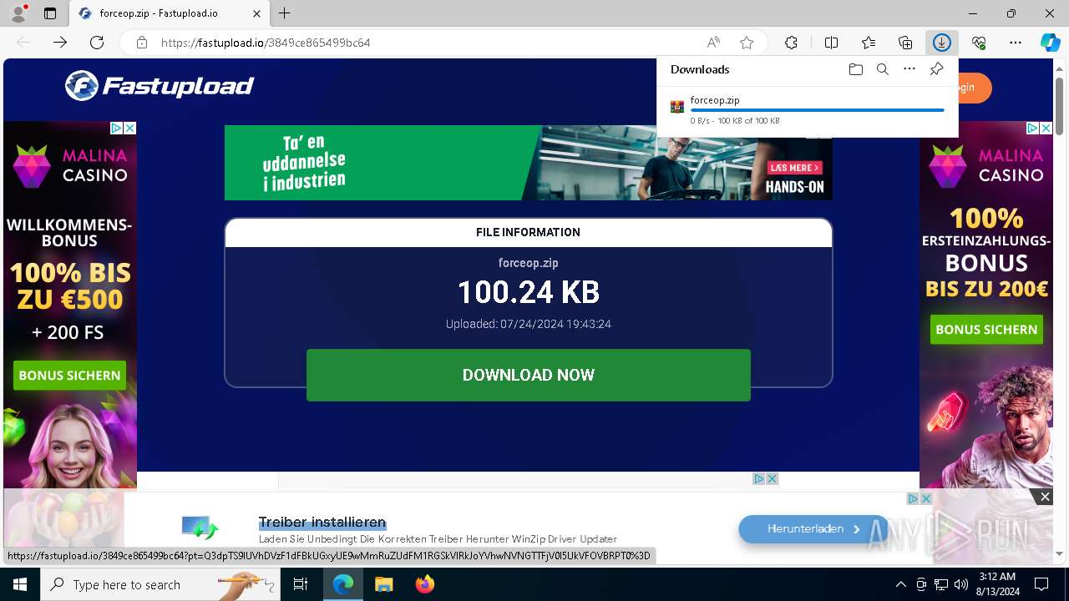This screenshot has width=1069, height=601.
Task: Show hidden system tray icons
Action: [900, 584]
